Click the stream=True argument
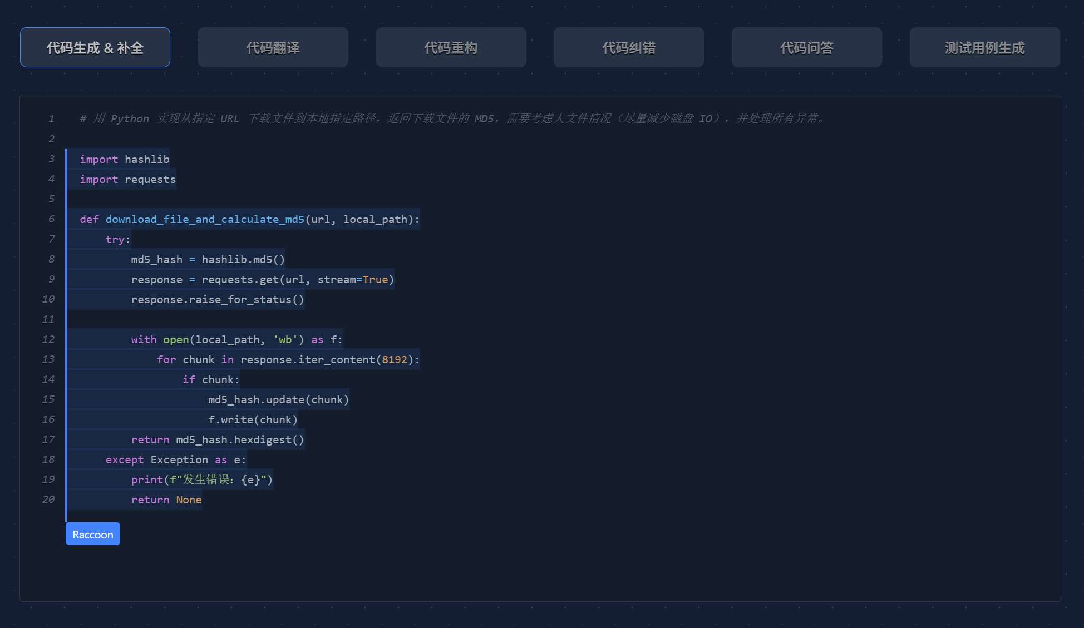The image size is (1084, 628). (352, 279)
